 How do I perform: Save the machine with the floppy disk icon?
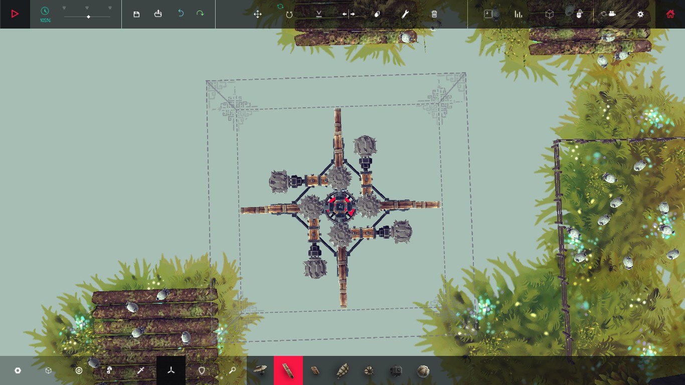click(136, 14)
